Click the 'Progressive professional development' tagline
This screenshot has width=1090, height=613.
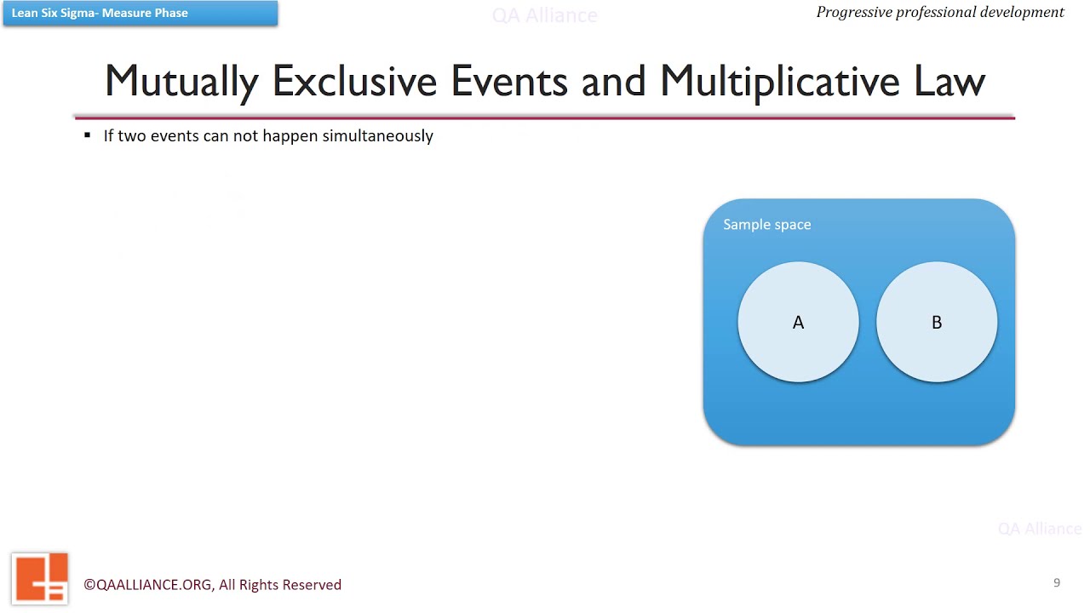[940, 12]
